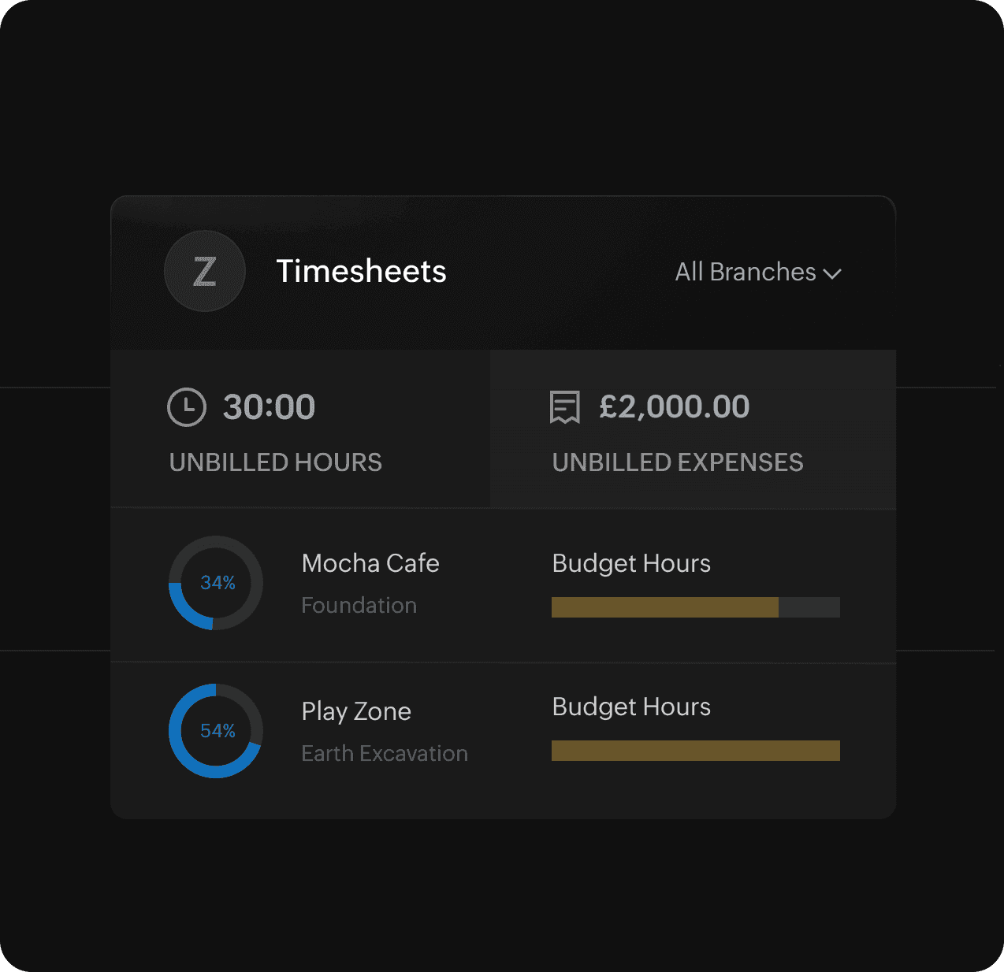The width and height of the screenshot is (1004, 972).
Task: Click the £2,000.00 expenses amount
Action: click(x=674, y=406)
